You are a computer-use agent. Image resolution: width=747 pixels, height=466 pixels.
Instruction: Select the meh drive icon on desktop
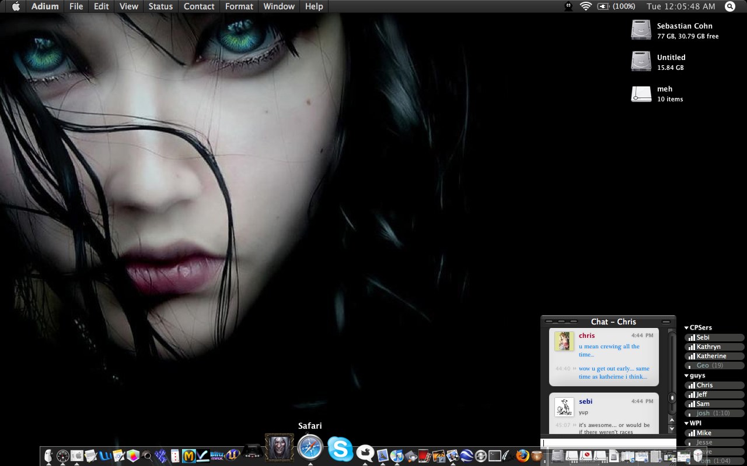click(x=641, y=93)
